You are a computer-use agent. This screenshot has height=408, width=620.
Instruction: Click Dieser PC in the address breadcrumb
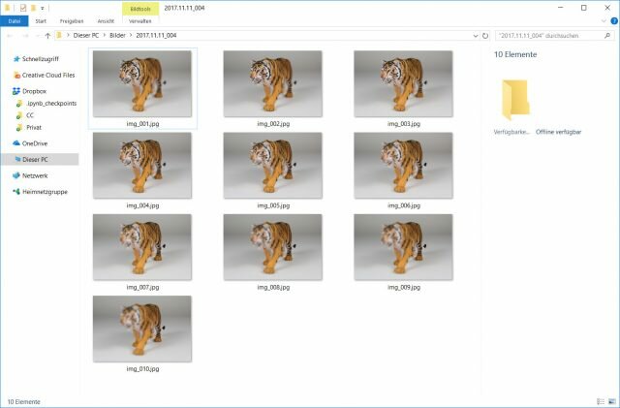tap(88, 35)
